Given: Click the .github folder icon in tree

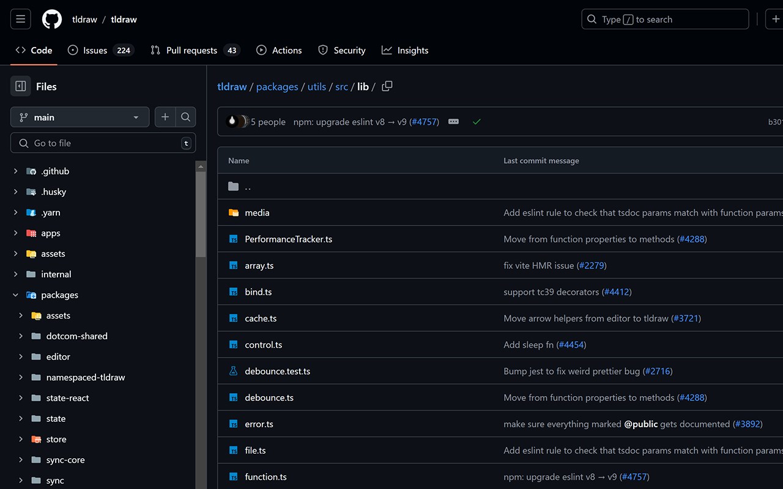Looking at the screenshot, I should (31, 171).
